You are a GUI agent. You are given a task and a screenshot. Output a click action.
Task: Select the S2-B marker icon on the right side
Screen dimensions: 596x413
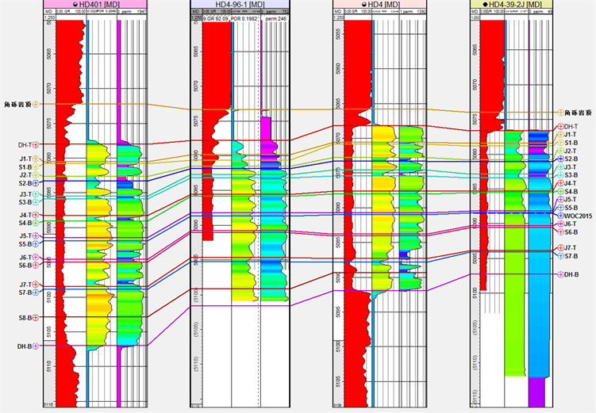tap(559, 159)
